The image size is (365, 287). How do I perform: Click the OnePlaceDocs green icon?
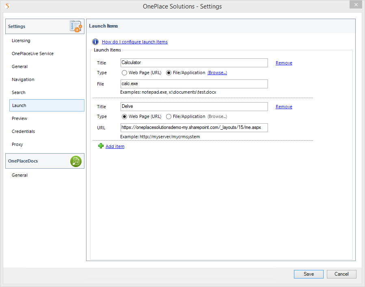tap(76, 161)
